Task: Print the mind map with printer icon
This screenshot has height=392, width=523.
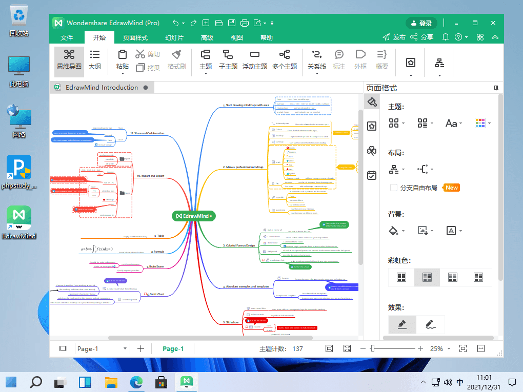Action: (245, 23)
